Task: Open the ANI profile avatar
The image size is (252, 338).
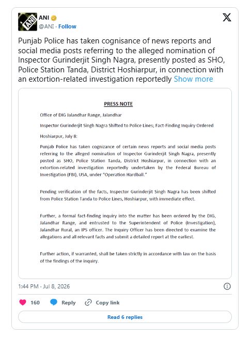Action: [x=27, y=22]
